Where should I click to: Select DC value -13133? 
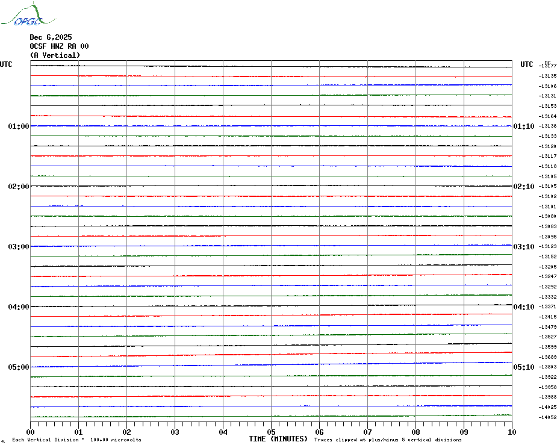pos(548,136)
